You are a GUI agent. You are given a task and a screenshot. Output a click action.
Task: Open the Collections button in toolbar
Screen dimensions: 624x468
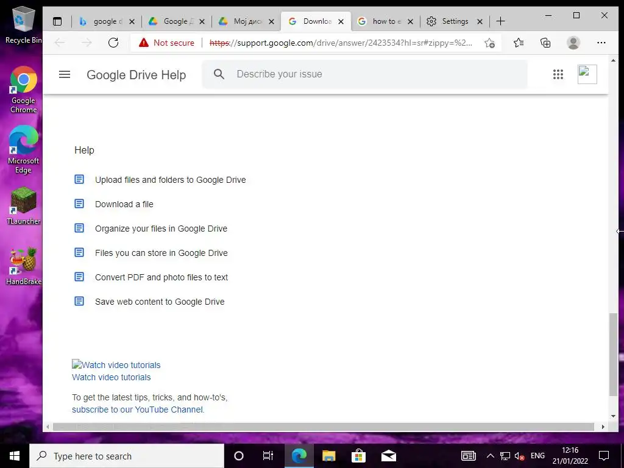pos(545,43)
